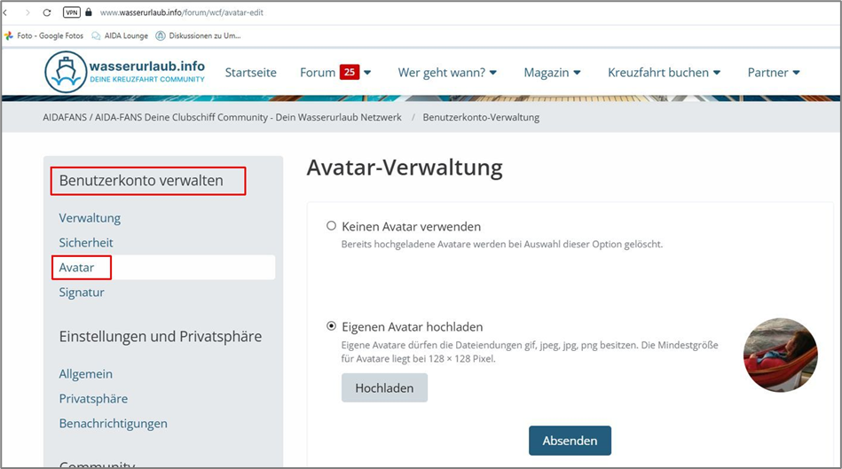Expand the Wer geht wann? dropdown
Image resolution: width=842 pixels, height=469 pixels.
tap(447, 73)
